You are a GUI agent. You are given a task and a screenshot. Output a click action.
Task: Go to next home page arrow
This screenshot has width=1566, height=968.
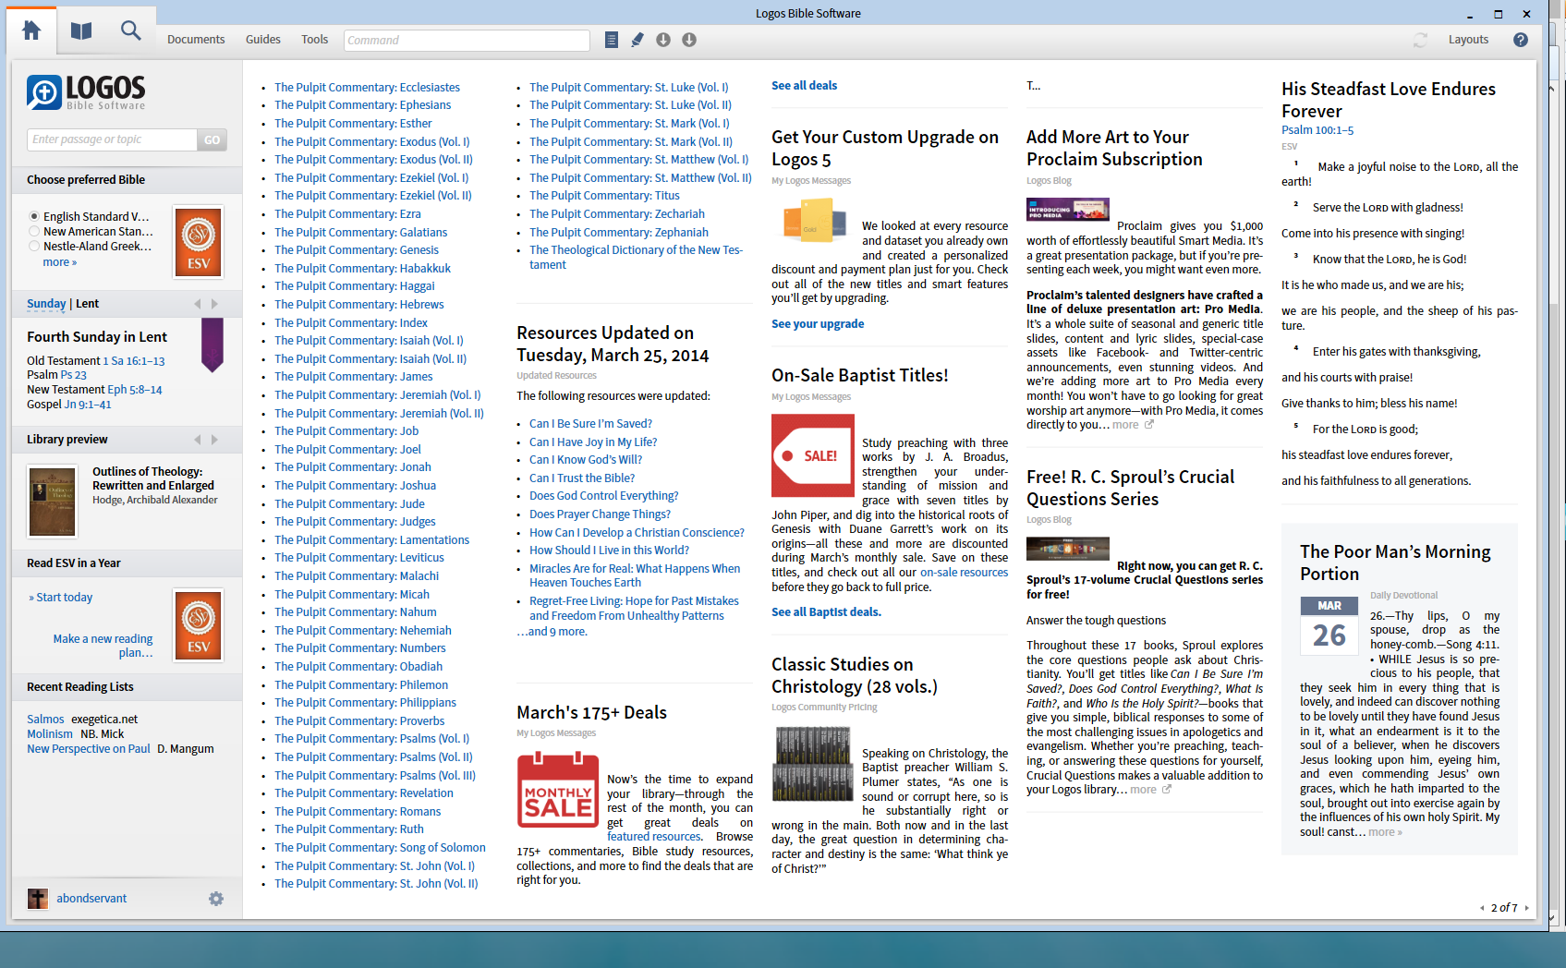pyautogui.click(x=1526, y=908)
